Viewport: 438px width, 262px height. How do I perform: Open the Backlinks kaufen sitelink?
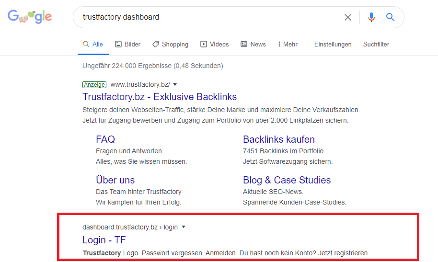click(279, 139)
